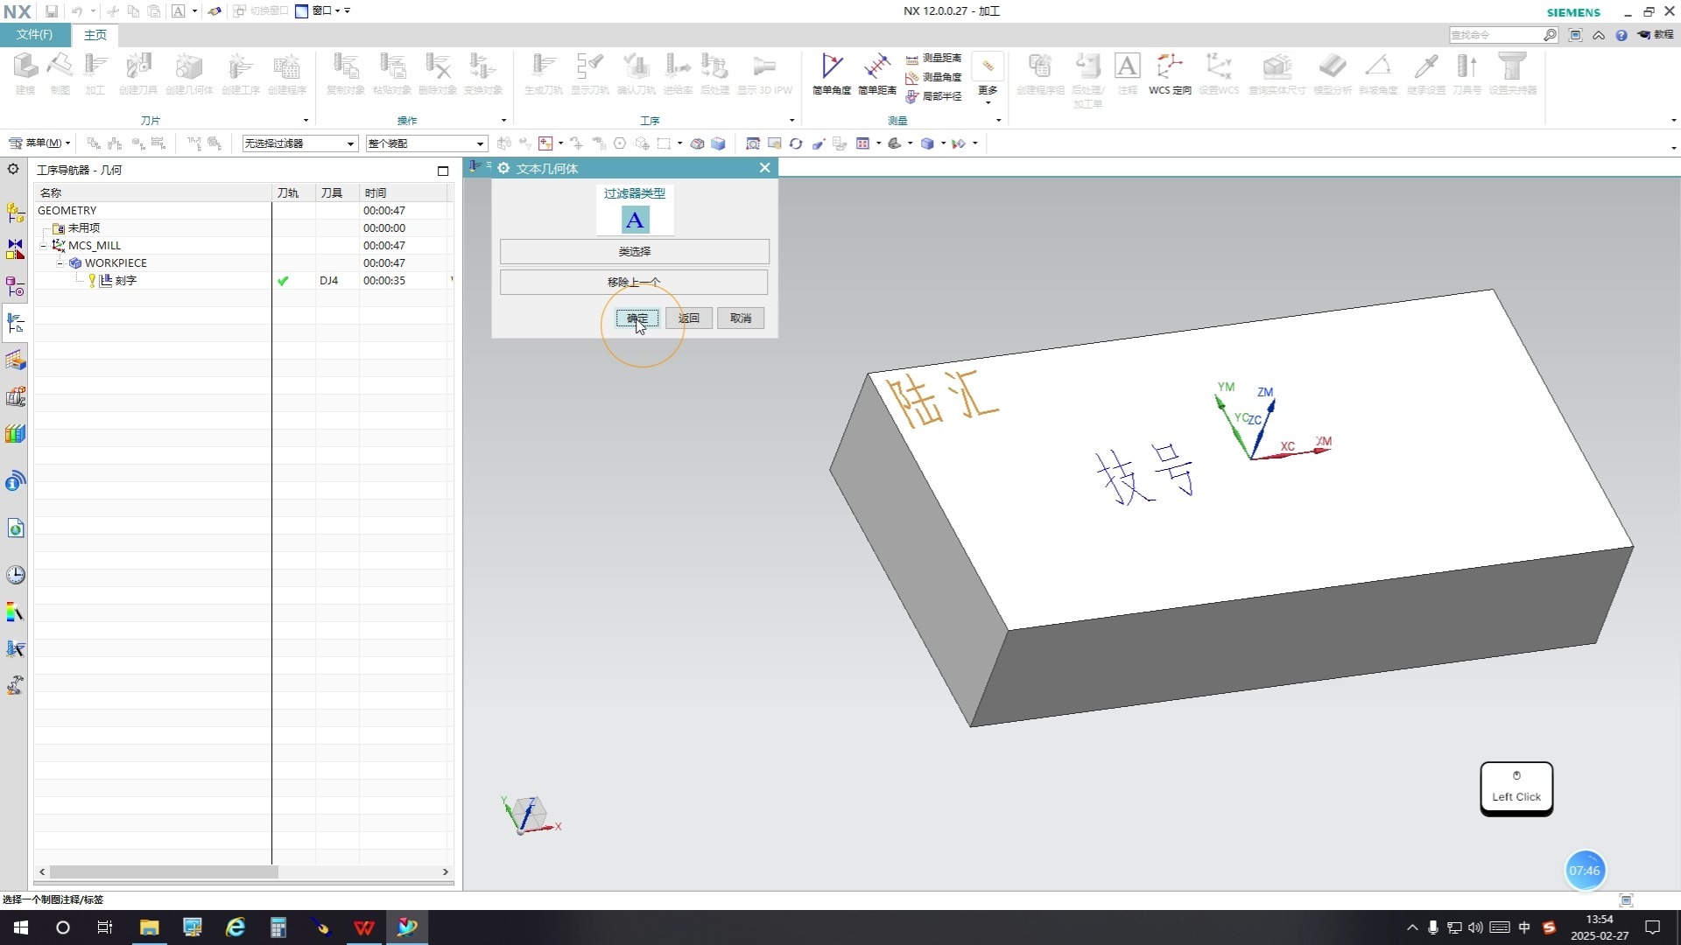This screenshot has height=945, width=1681.
Task: Open the navigator settings gear icon
Action: click(x=13, y=169)
